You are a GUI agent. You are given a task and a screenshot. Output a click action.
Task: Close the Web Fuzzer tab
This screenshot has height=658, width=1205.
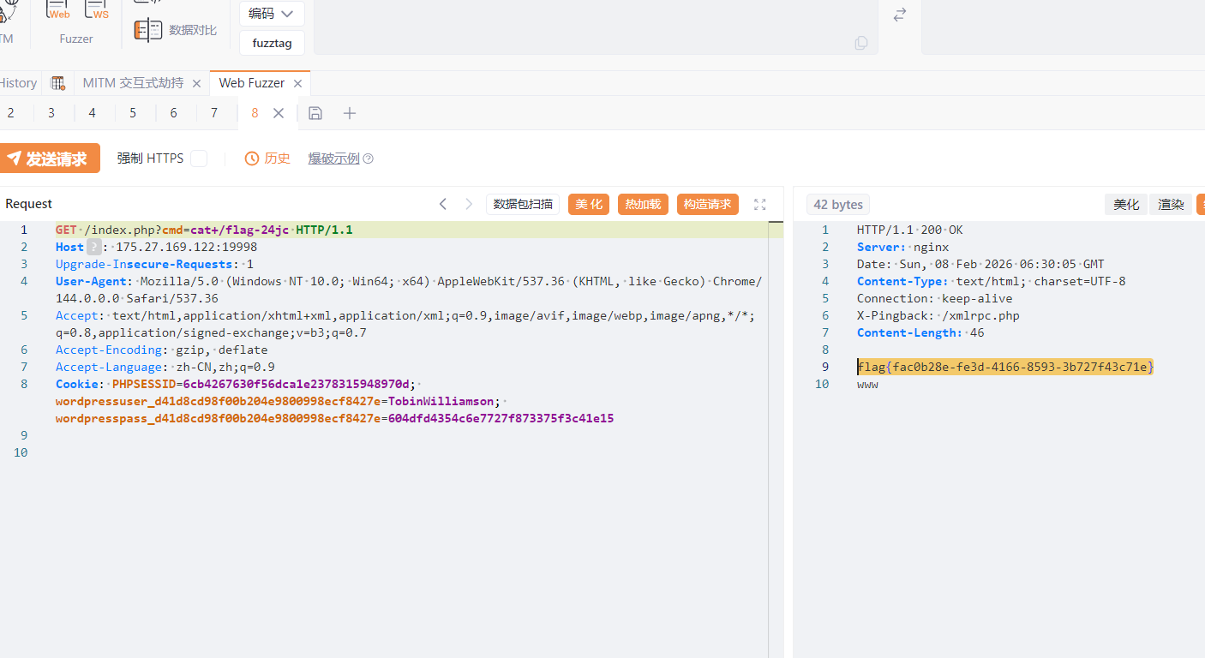pyautogui.click(x=297, y=83)
